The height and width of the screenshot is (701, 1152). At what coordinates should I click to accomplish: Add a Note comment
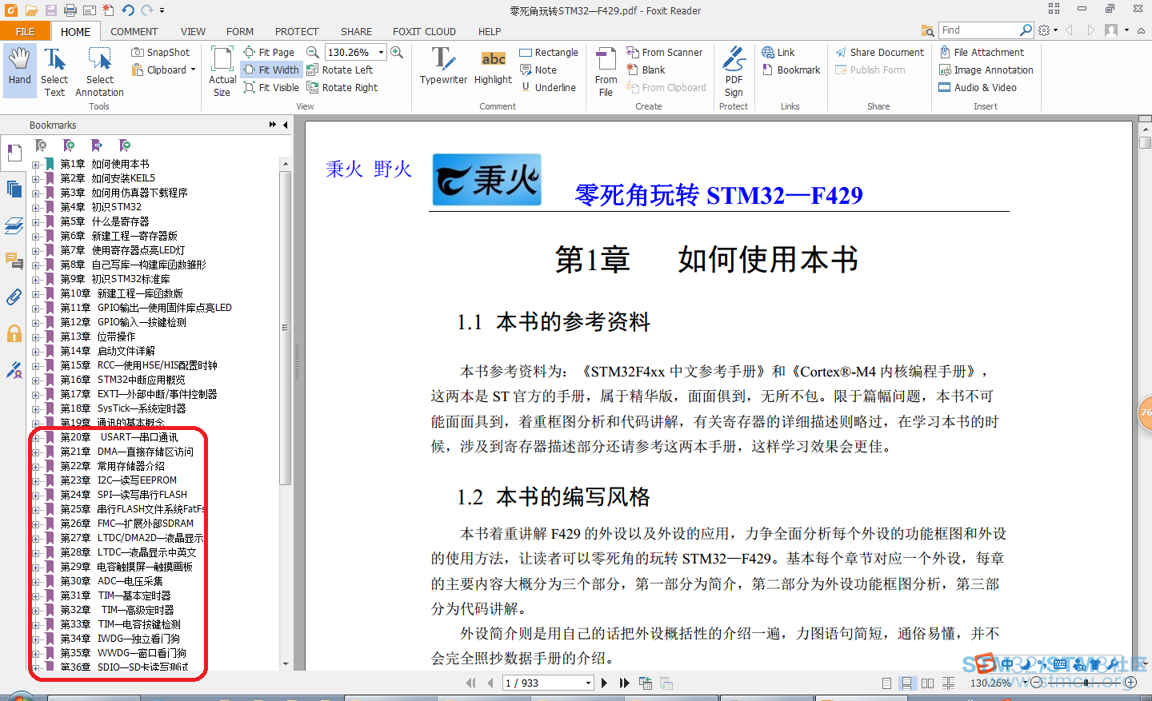click(x=538, y=70)
